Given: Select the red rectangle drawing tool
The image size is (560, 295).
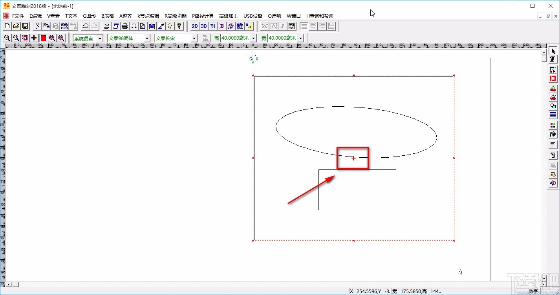Looking at the screenshot, I should point(553,78).
